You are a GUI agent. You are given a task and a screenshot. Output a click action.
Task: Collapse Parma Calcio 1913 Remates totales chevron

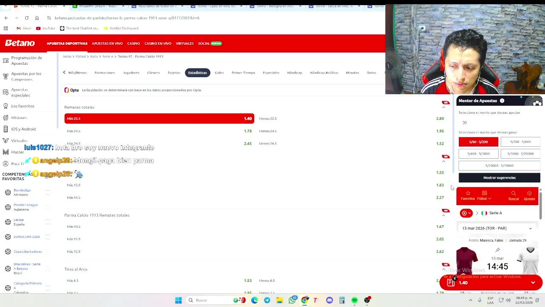444,215
